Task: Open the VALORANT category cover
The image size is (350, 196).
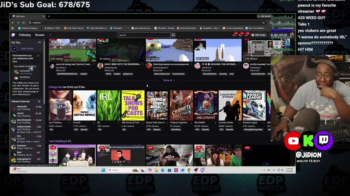Action: [x=206, y=105]
